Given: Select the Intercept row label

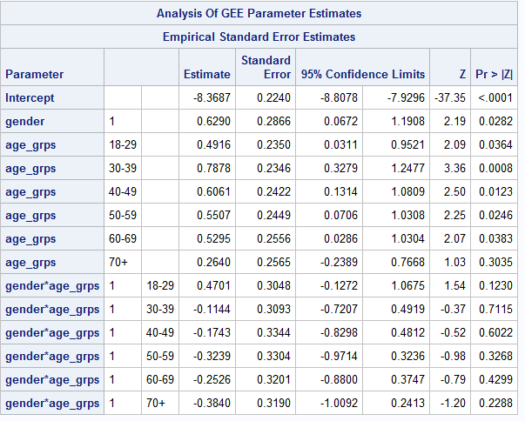Looking at the screenshot, I should [31, 98].
